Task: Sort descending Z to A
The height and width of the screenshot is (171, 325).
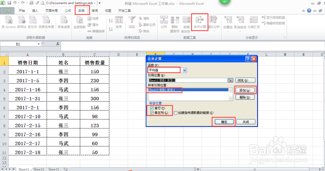Action: [x=110, y=29]
